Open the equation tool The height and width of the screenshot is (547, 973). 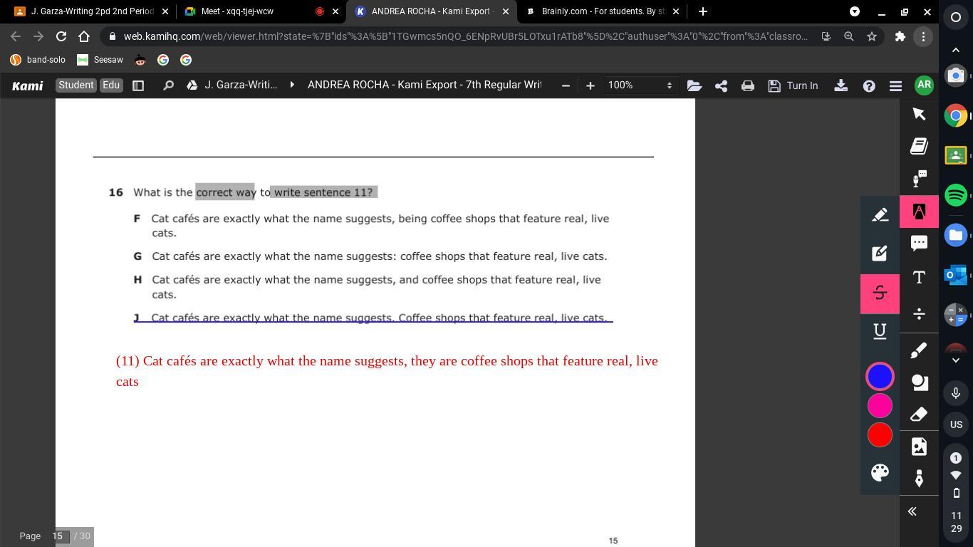(919, 313)
